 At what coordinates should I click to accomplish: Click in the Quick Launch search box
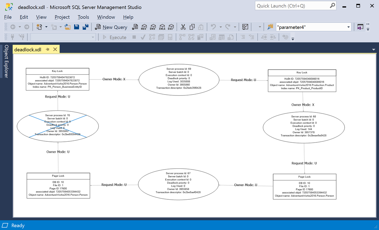[292, 6]
